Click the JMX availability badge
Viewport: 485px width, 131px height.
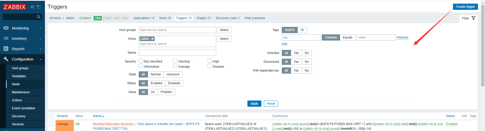116,18
